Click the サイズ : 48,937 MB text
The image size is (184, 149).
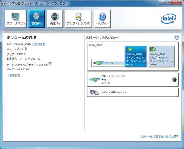pyautogui.click(x=18, y=69)
